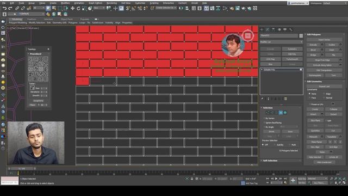The image size is (348, 196).
Task: Enable By Vertex checkbox
Action: tap(264, 119)
